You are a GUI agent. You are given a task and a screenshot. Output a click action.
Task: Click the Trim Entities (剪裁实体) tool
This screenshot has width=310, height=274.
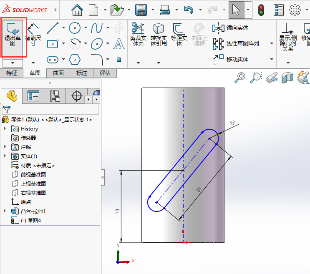click(138, 34)
